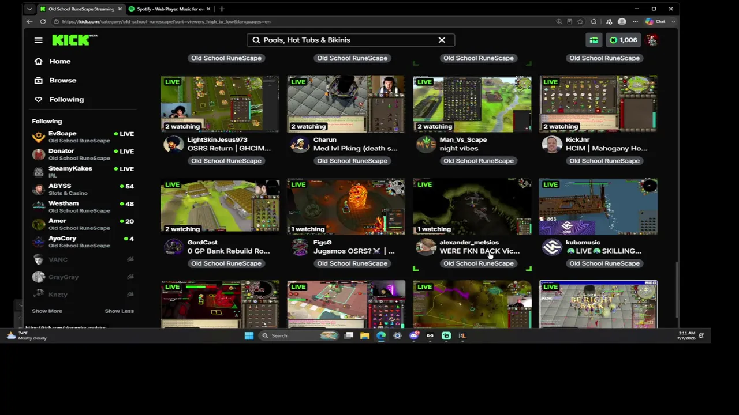The image size is (739, 415).
Task: Open the Windows Start menu
Action: [x=249, y=335]
